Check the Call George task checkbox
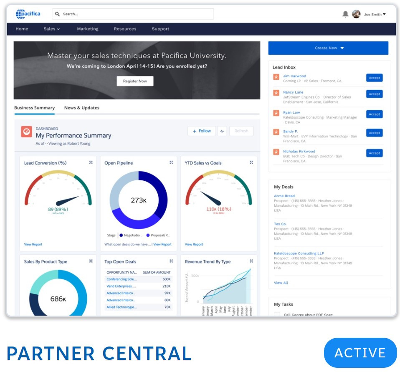Screen dimensions: 400x372 click(277, 314)
